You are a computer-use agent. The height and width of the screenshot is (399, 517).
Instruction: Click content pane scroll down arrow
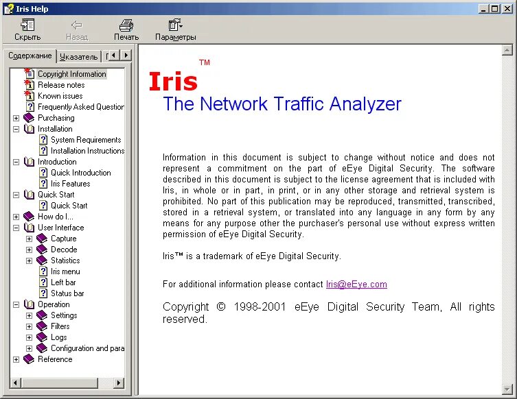507,389
